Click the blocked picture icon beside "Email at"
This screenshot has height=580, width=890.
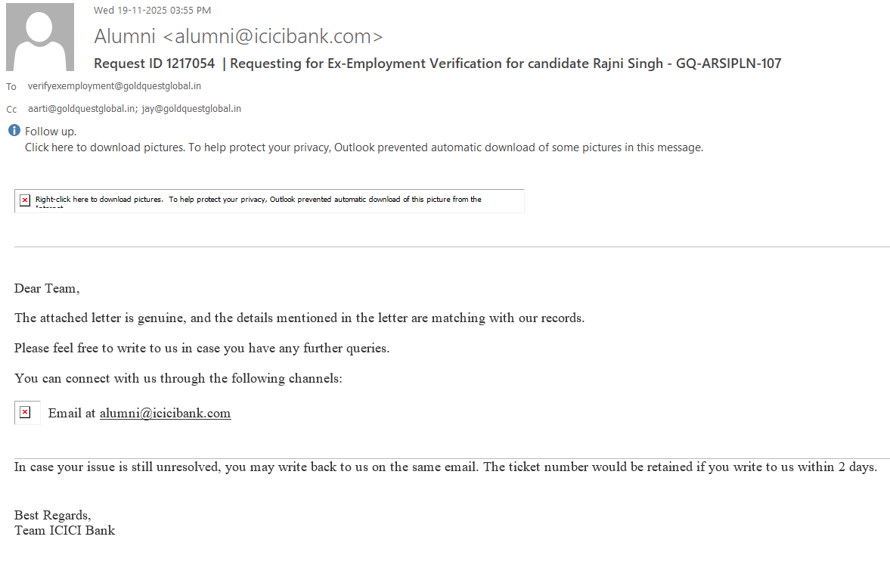coord(26,412)
